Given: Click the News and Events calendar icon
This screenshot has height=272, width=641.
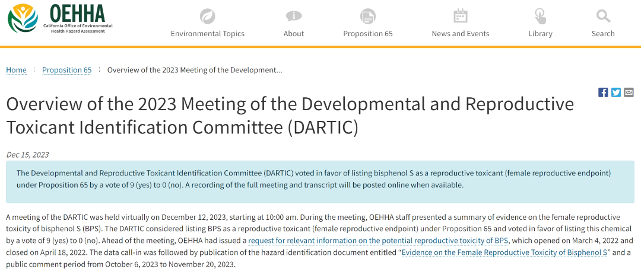Looking at the screenshot, I should click(x=461, y=16).
